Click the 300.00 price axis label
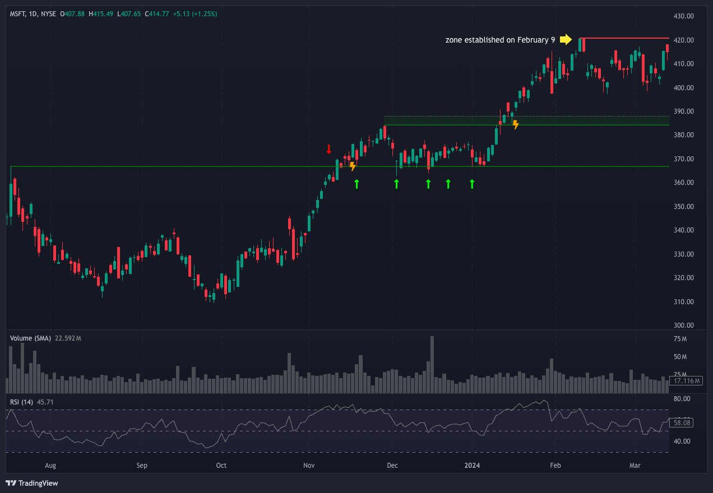The image size is (713, 493). [684, 325]
